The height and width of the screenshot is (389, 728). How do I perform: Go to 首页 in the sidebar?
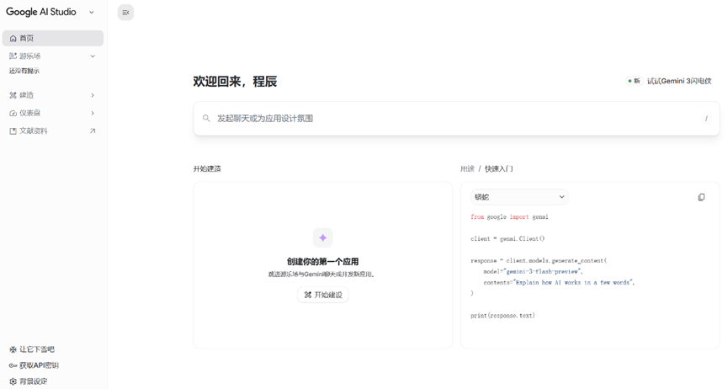click(x=53, y=38)
